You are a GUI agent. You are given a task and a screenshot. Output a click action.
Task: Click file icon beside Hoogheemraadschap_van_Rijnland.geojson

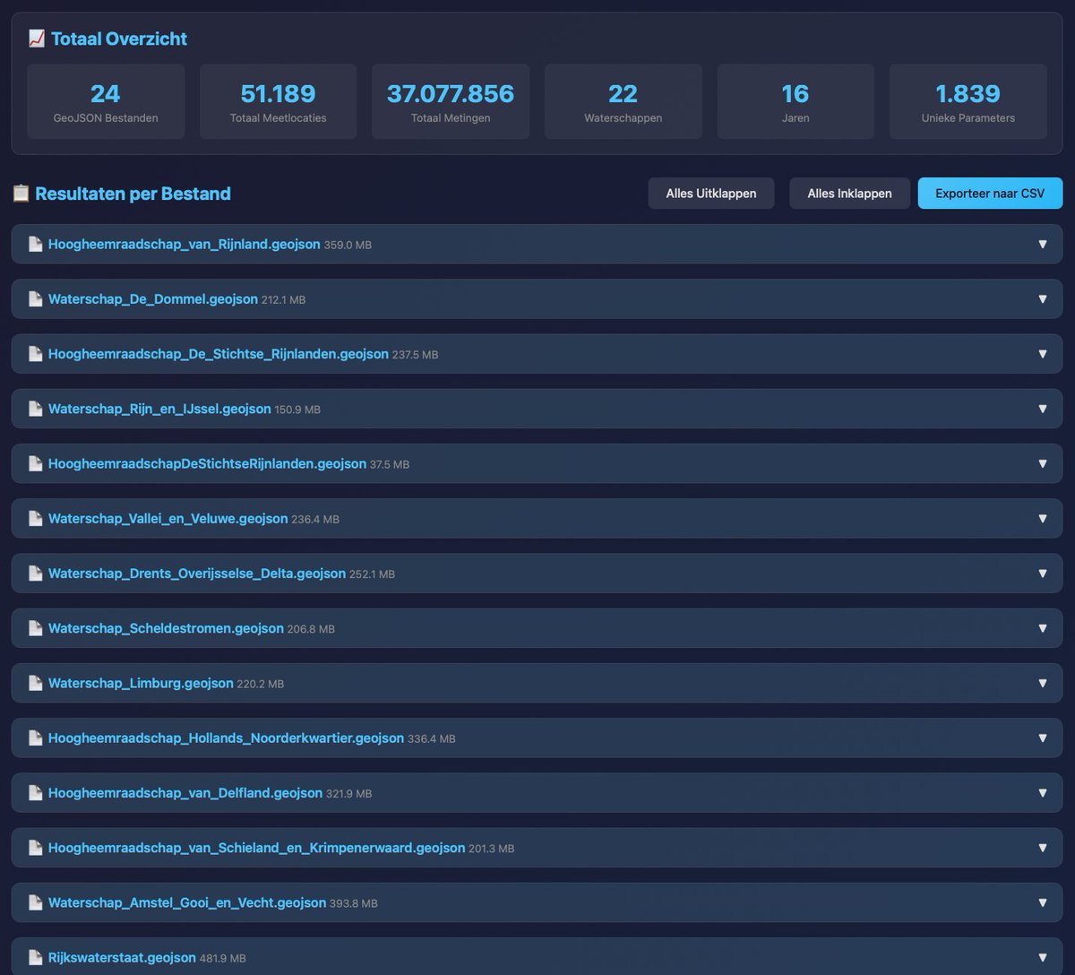pos(35,244)
